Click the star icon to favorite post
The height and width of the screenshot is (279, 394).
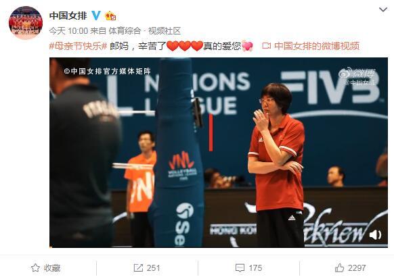coord(35,268)
